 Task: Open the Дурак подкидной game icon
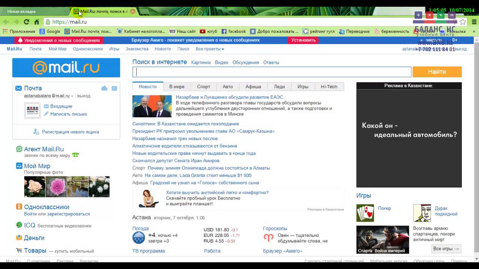coord(422,213)
